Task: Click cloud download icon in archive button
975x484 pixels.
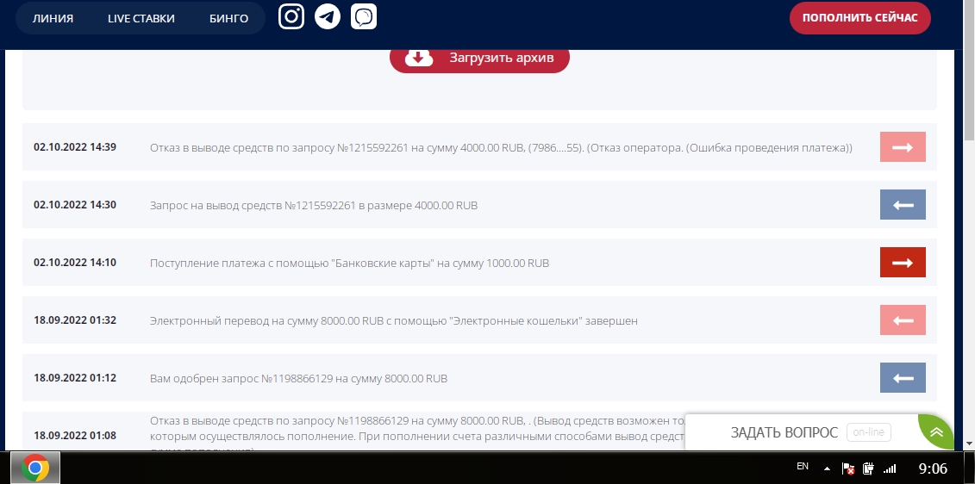Action: [x=419, y=57]
